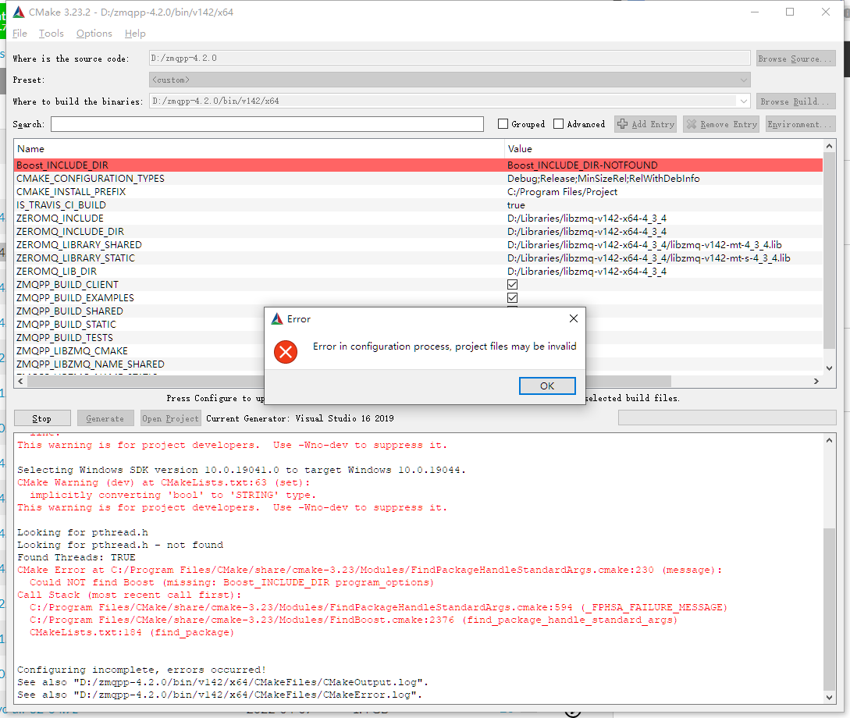Select ZMQPP_LIBZMQ_CMAKE entry

click(72, 350)
